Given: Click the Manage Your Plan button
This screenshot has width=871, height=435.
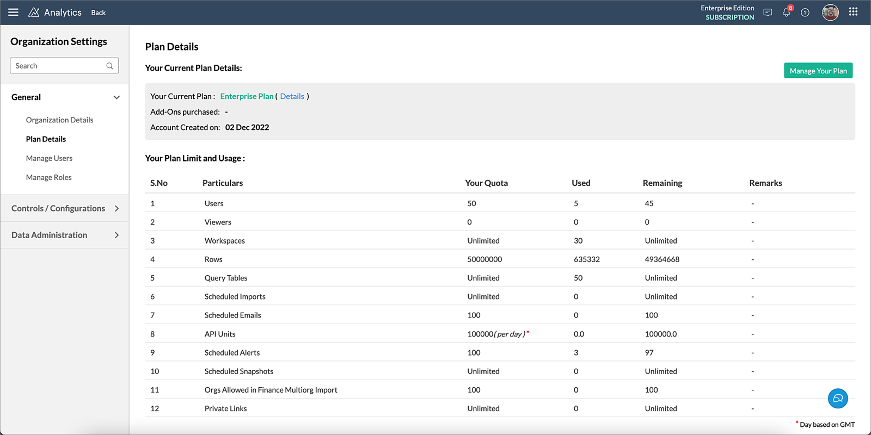Looking at the screenshot, I should click(x=818, y=71).
